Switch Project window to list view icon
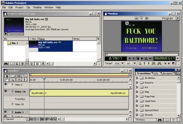The image size is (183, 124). pos(38,64)
